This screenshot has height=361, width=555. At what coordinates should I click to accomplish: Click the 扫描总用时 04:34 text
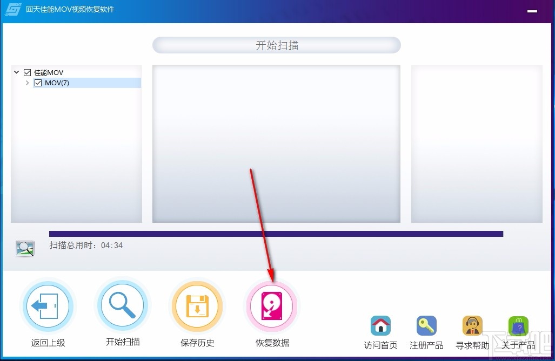pyautogui.click(x=86, y=246)
